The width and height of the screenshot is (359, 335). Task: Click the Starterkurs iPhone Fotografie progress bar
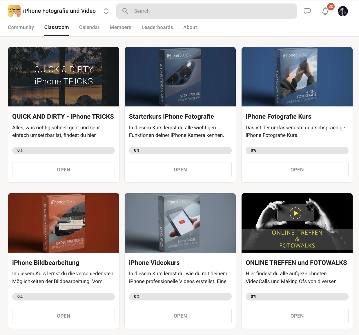point(180,151)
